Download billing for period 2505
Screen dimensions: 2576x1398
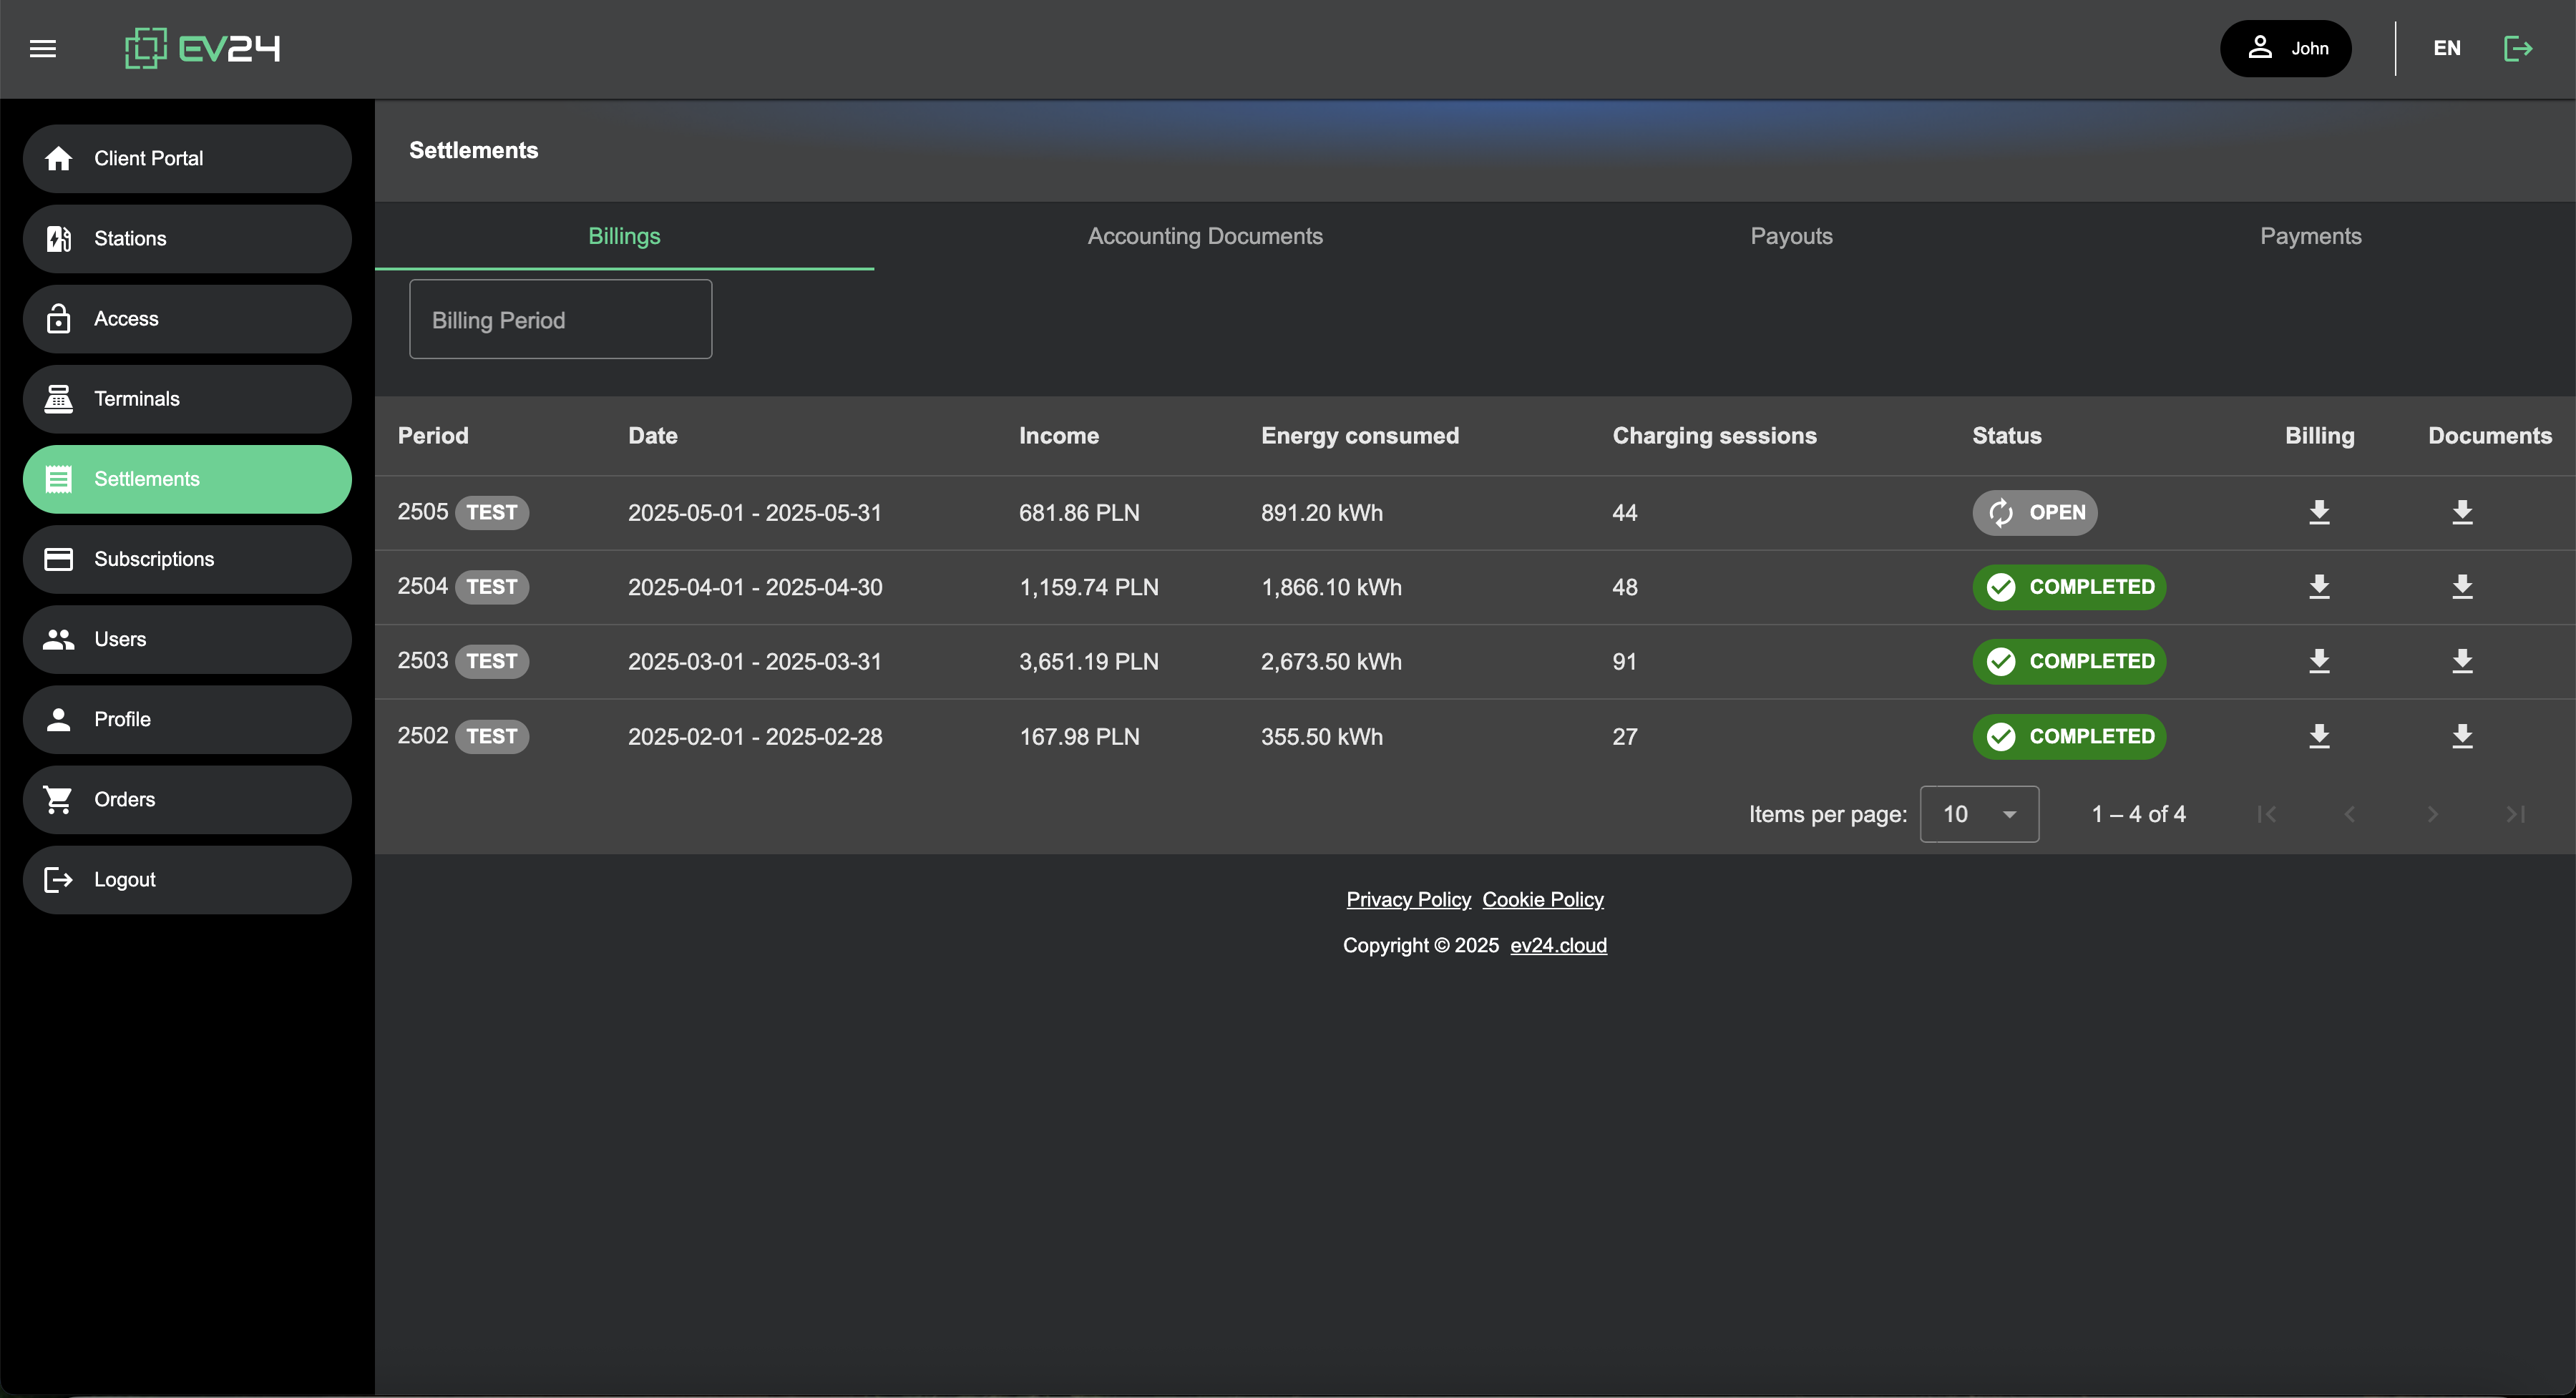click(x=2319, y=512)
